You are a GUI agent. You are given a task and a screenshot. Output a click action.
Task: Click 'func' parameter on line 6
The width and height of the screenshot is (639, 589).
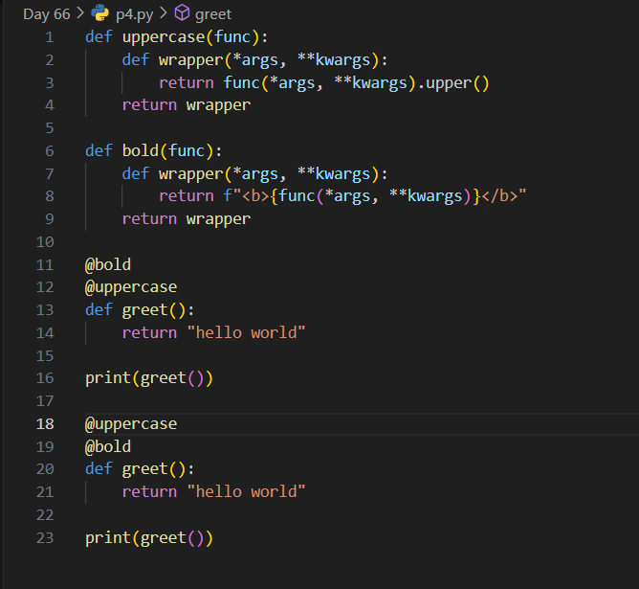[187, 151]
